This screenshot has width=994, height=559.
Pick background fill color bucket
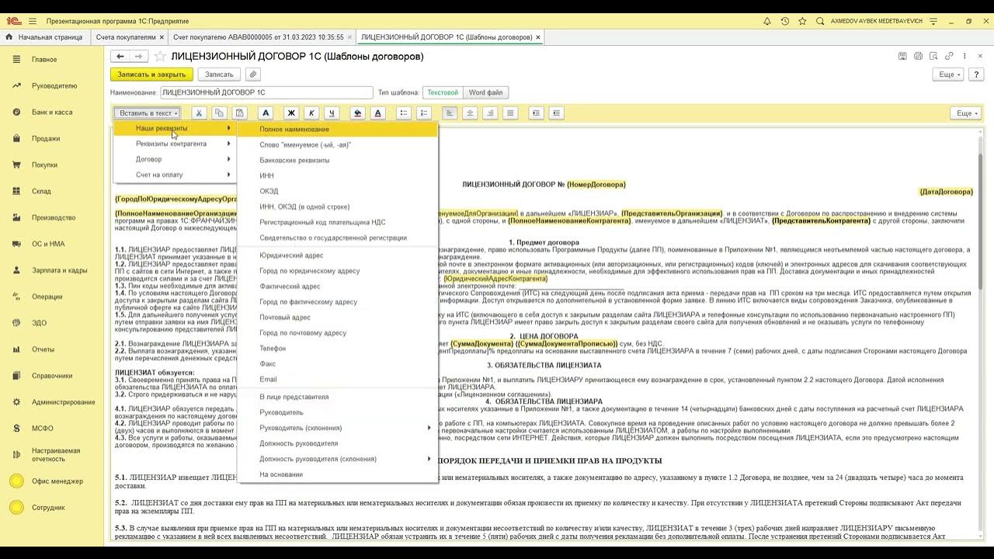tap(358, 113)
